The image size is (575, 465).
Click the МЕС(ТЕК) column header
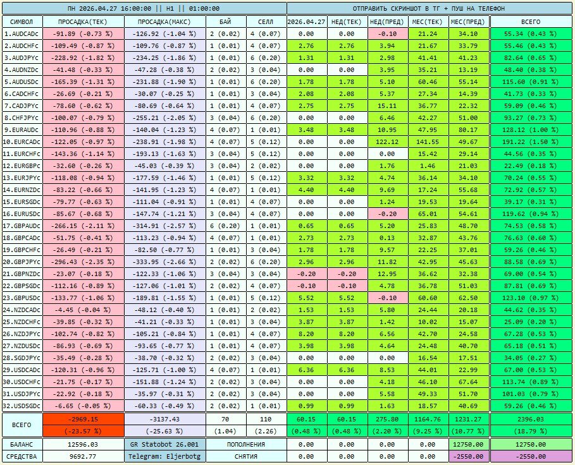428,21
